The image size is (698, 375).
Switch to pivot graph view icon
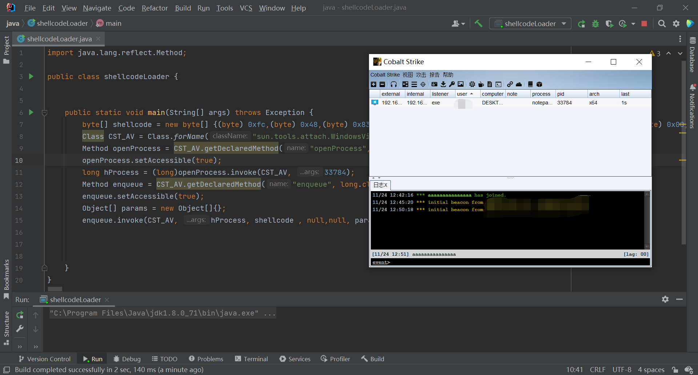(405, 84)
